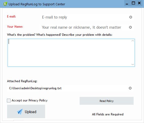Maximize the Upload RegRunLog window

pos(133,3)
